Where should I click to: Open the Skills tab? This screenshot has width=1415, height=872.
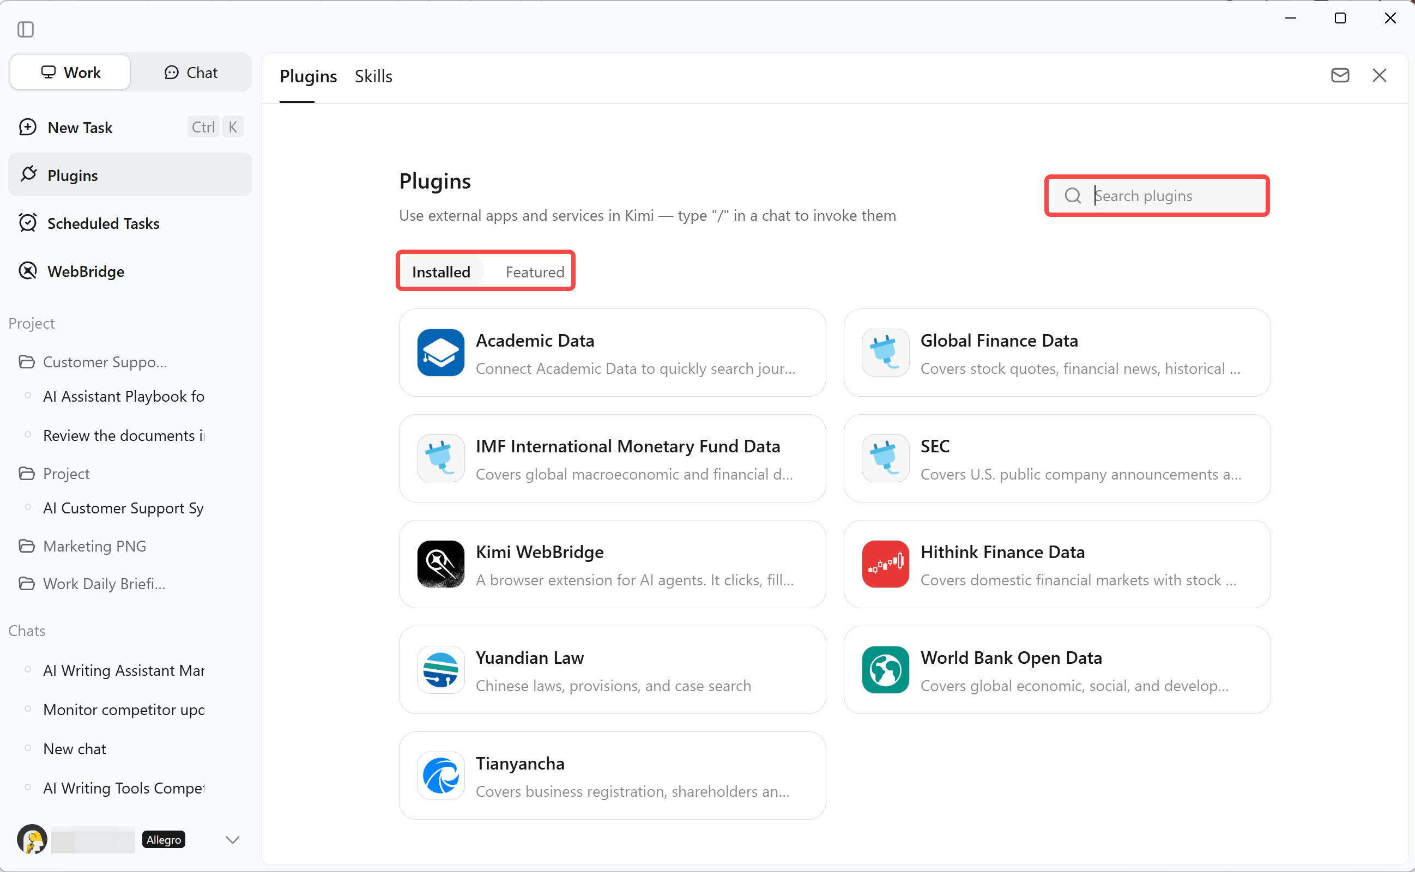(x=373, y=77)
